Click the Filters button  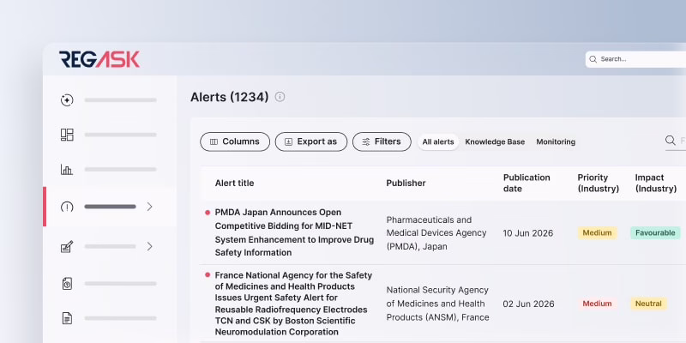click(x=382, y=141)
